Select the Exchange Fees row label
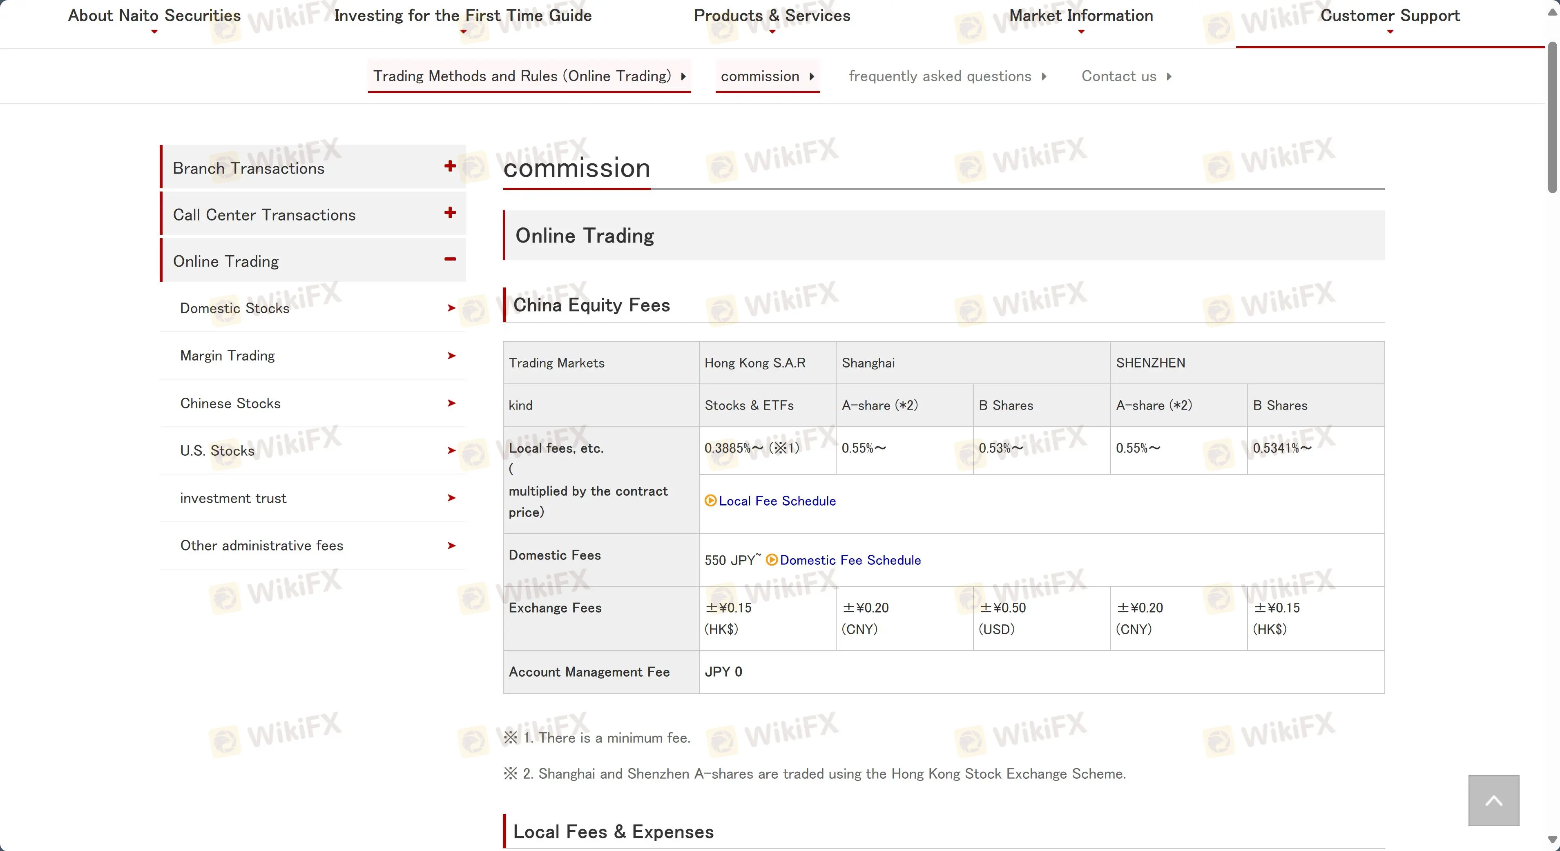 [x=555, y=608]
